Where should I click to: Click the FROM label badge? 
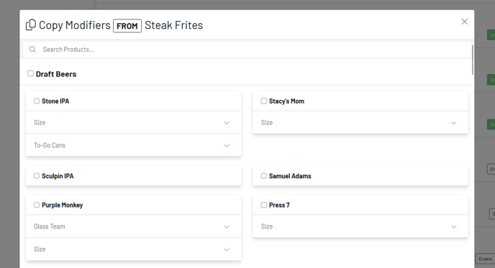click(x=127, y=26)
